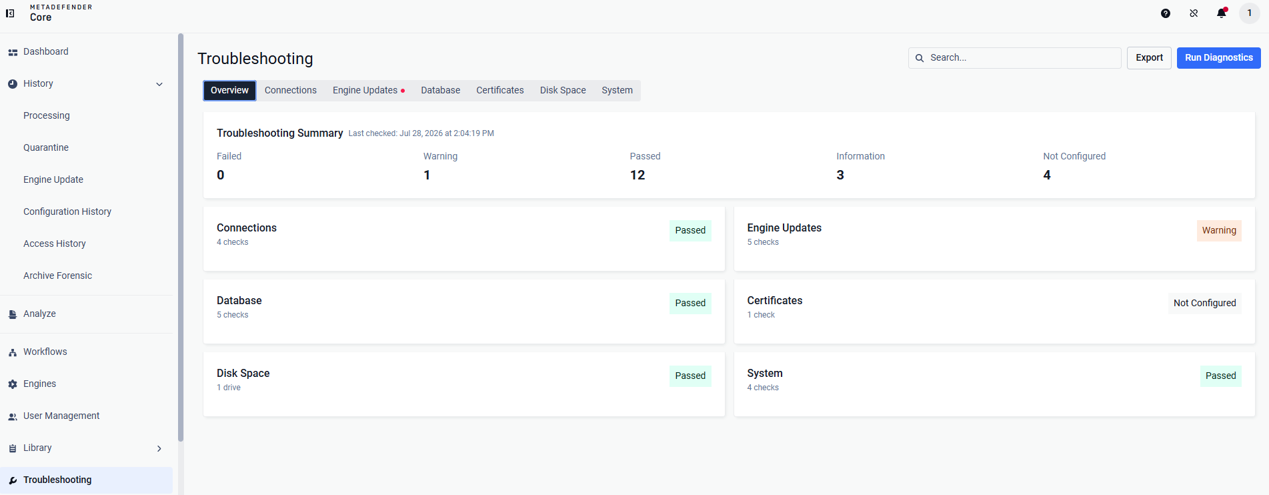
Task: Click the MetaDefender Core logo
Action: 61,13
